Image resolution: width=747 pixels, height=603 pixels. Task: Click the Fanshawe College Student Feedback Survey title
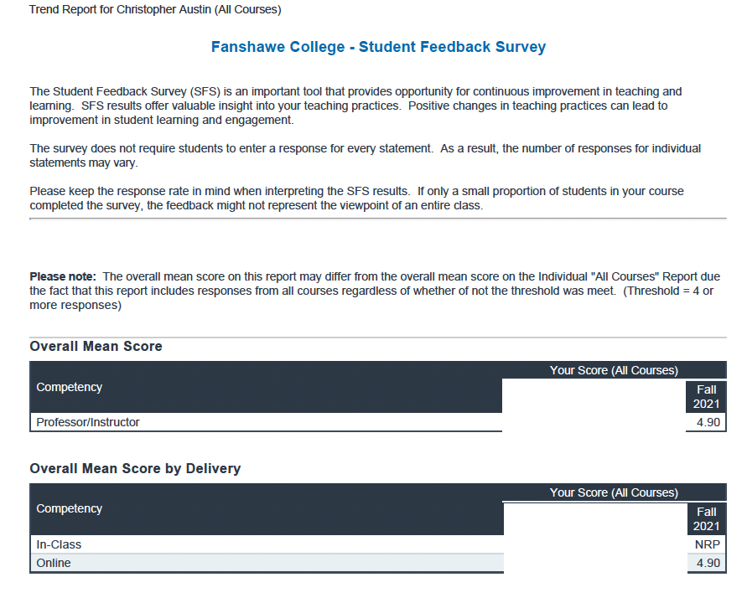point(378,47)
